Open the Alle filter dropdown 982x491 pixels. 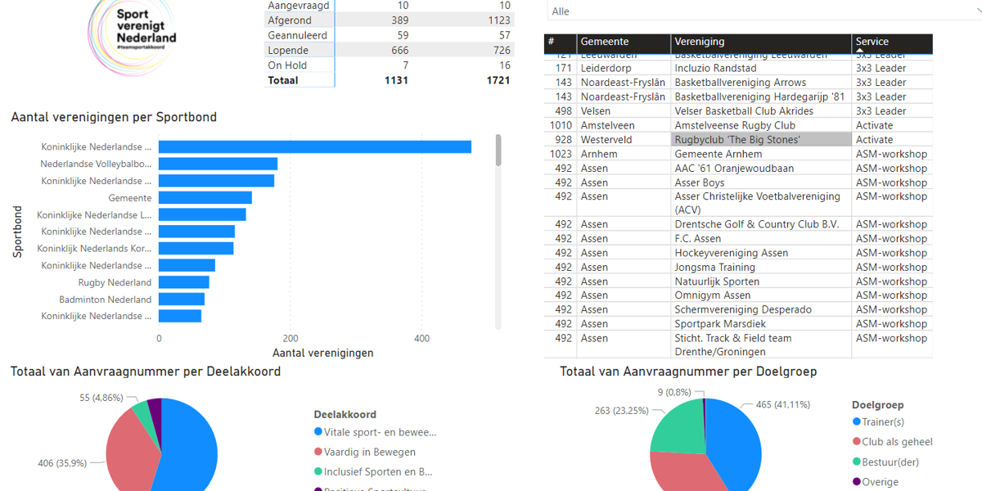tap(761, 11)
